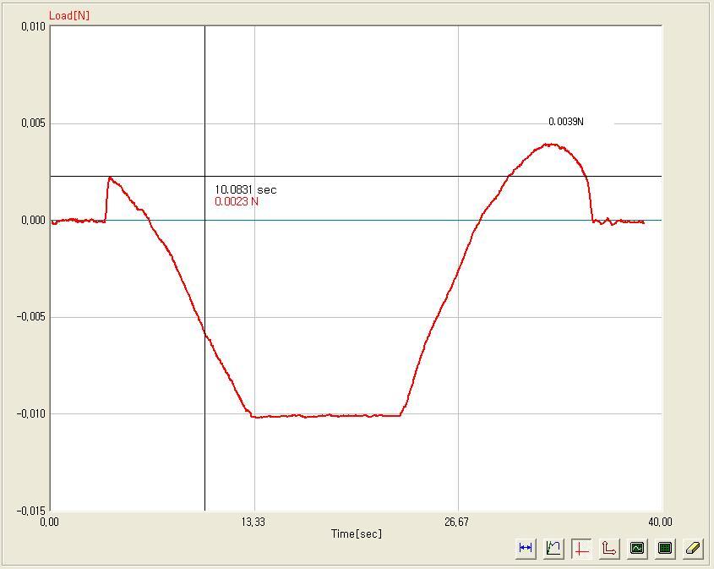This screenshot has width=714, height=569.
Task: Click the 13,33 time axis tick label
Action: (x=253, y=522)
